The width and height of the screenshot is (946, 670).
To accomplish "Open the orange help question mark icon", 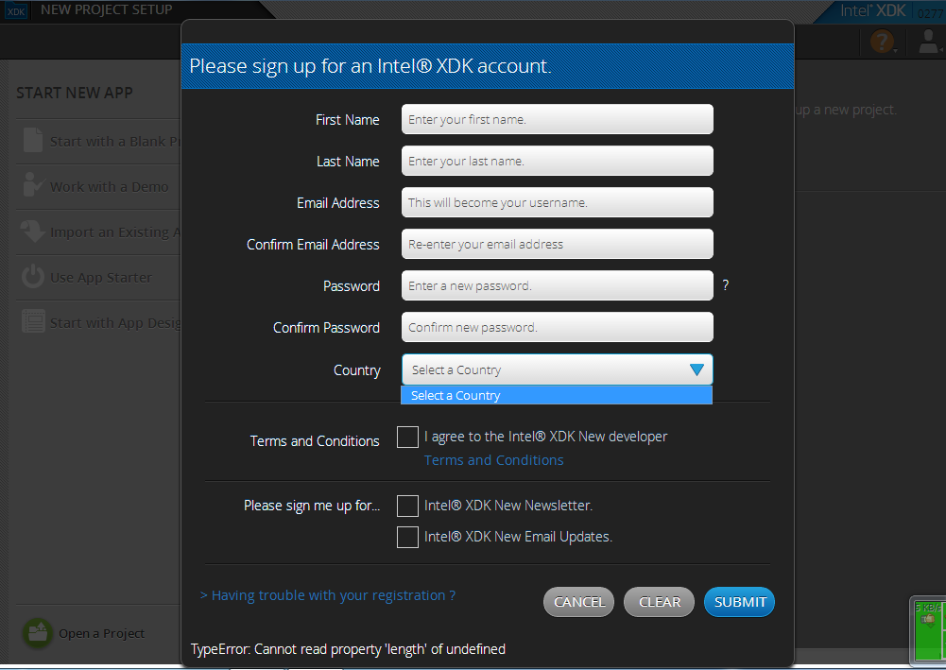I will 882,41.
